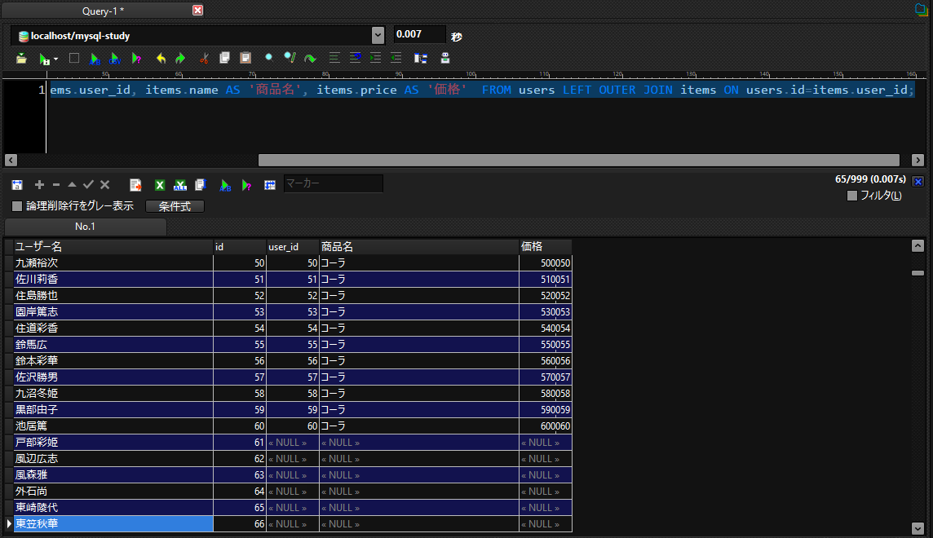Select the Query-1 tab
Viewport: 933px width, 538px height.
tap(103, 11)
